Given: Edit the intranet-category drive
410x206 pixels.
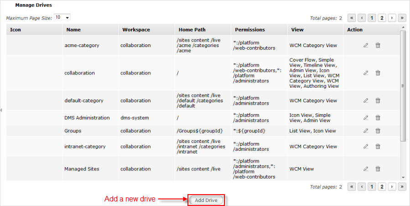Looking at the screenshot, I should 366,146.
